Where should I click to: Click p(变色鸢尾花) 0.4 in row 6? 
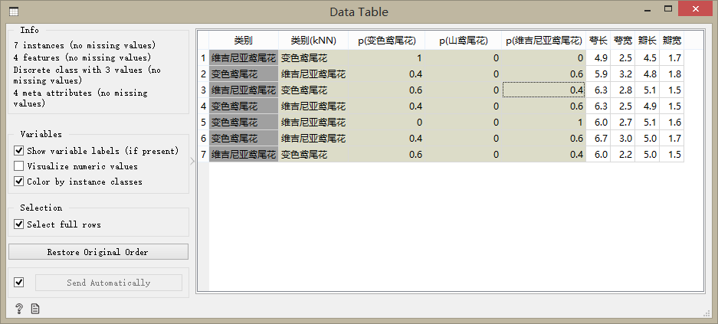pos(386,138)
